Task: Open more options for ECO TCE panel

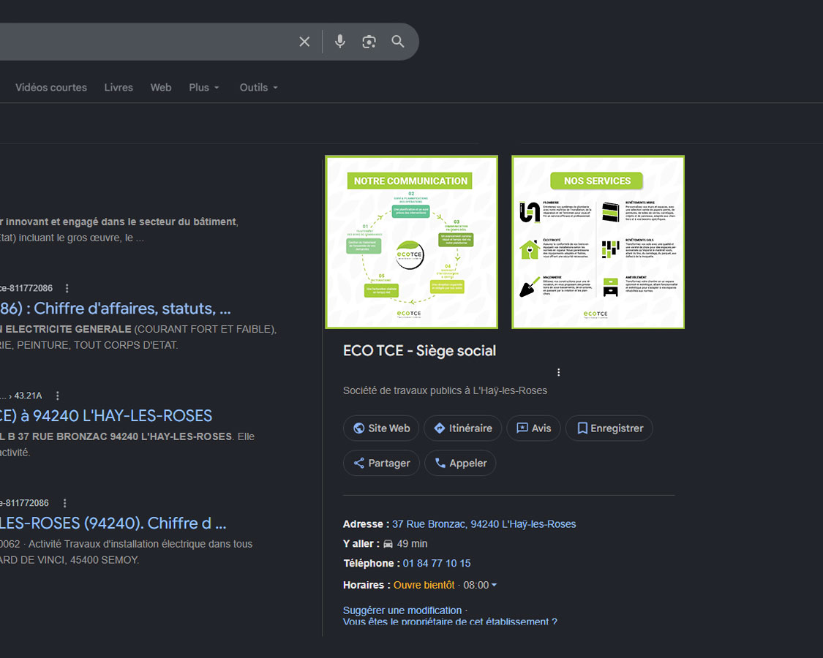Action: click(x=558, y=372)
